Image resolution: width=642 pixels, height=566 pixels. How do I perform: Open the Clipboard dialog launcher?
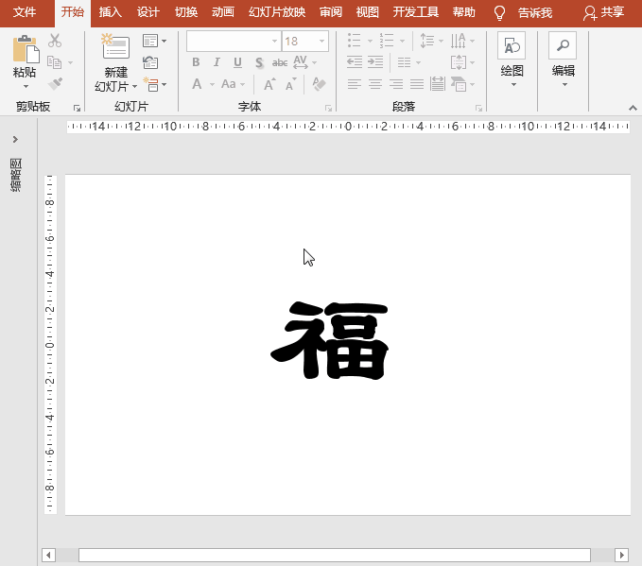coord(77,108)
